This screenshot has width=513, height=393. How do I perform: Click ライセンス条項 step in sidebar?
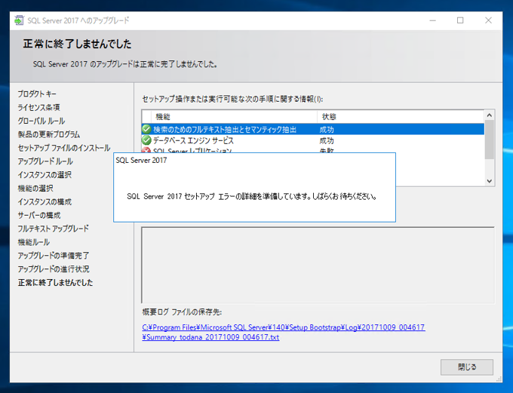[x=38, y=107]
